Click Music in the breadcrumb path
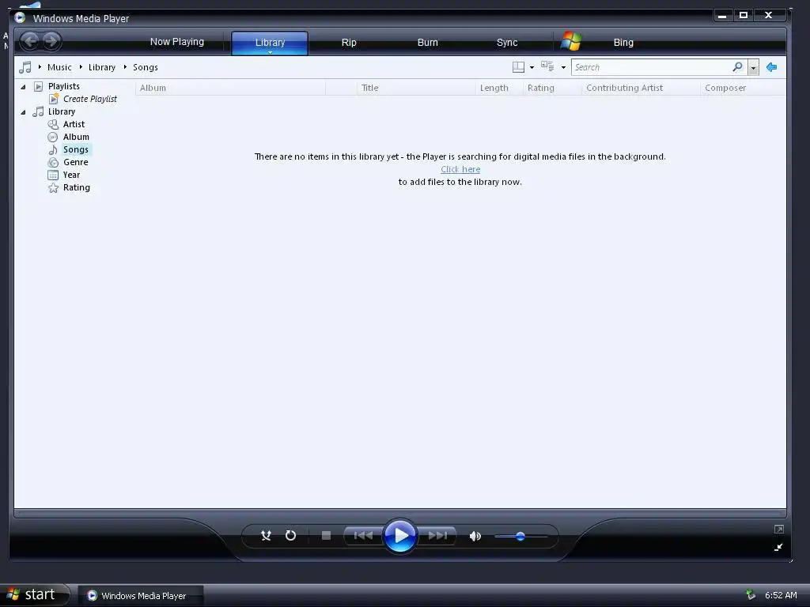 [x=59, y=67]
